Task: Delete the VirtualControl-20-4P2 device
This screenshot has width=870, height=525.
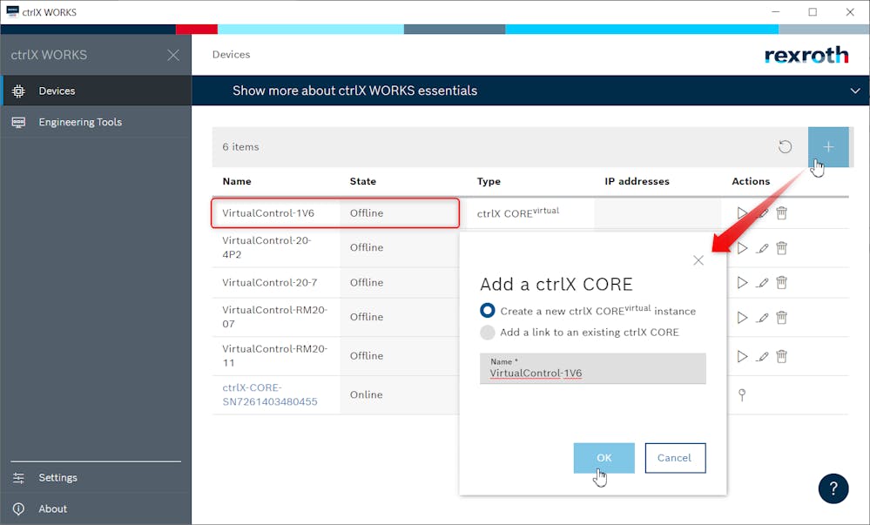Action: (781, 248)
